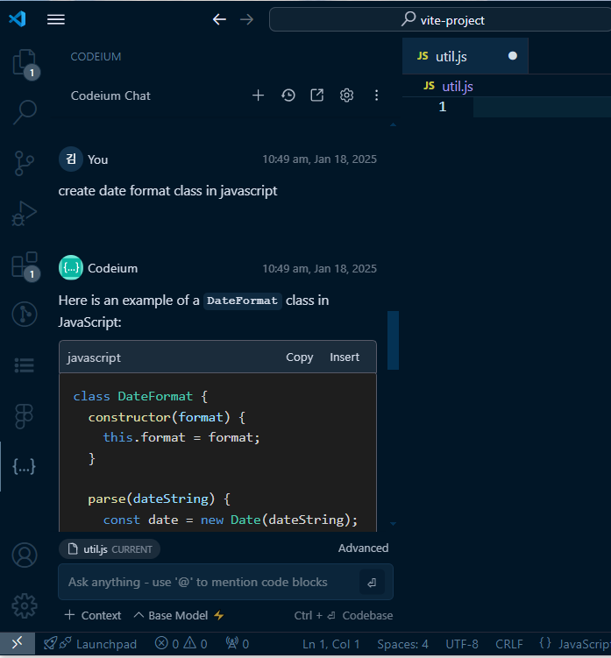Select the Codeium braces icon in activity bar
The height and width of the screenshot is (658, 611).
tap(24, 466)
